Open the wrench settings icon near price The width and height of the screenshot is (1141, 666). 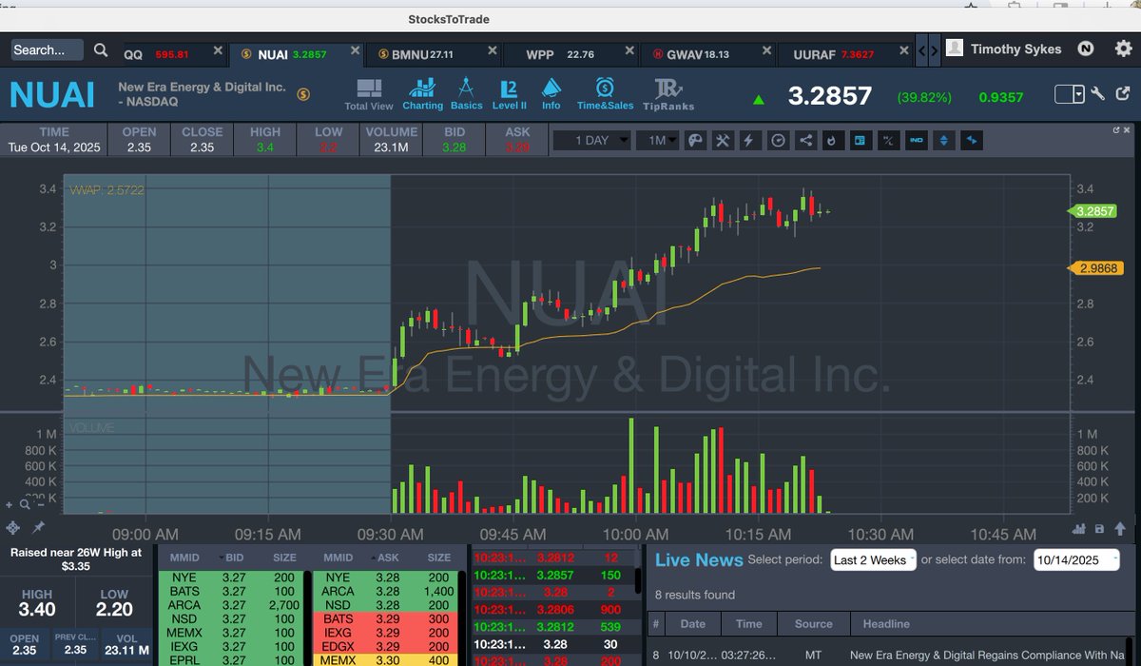point(1098,94)
